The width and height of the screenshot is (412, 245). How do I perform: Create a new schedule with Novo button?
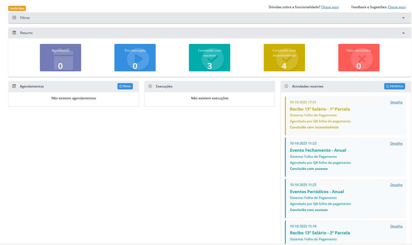(125, 86)
